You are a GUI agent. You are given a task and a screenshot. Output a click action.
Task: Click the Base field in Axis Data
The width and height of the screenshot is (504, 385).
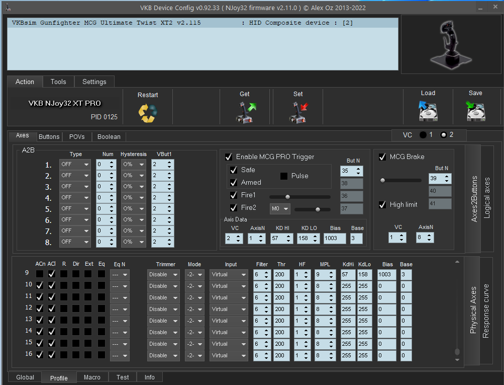(x=356, y=239)
